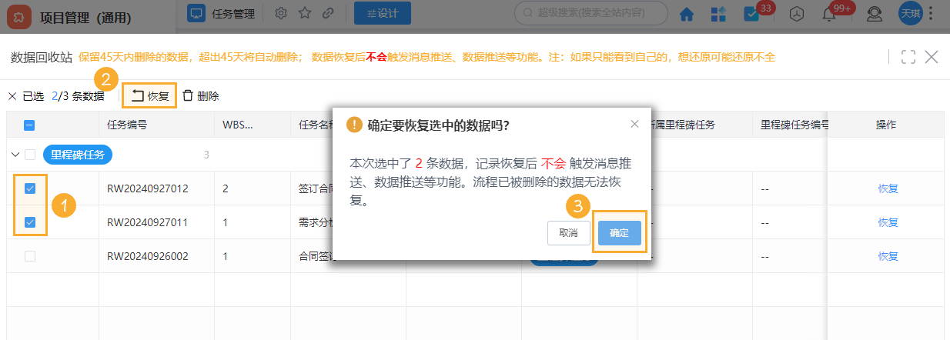Click the 项目管理（通用） title
The width and height of the screenshot is (950, 340).
85,18
